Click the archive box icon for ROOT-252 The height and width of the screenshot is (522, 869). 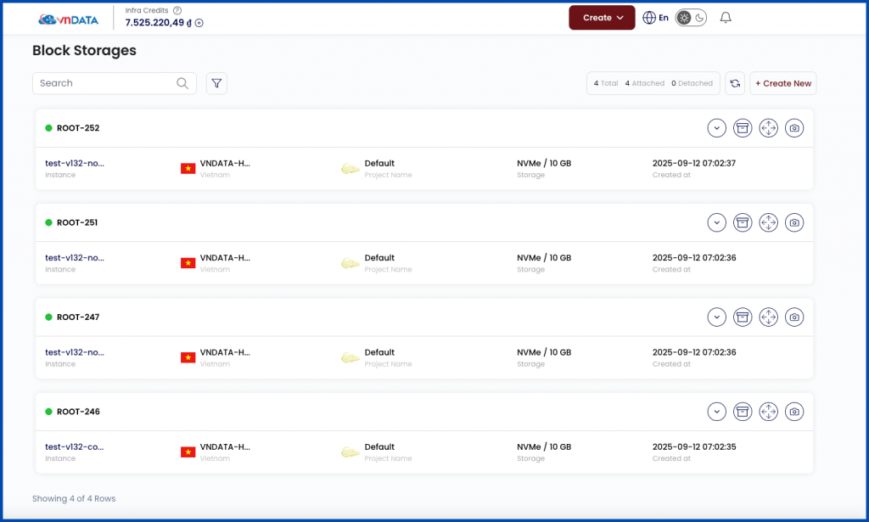(x=743, y=128)
